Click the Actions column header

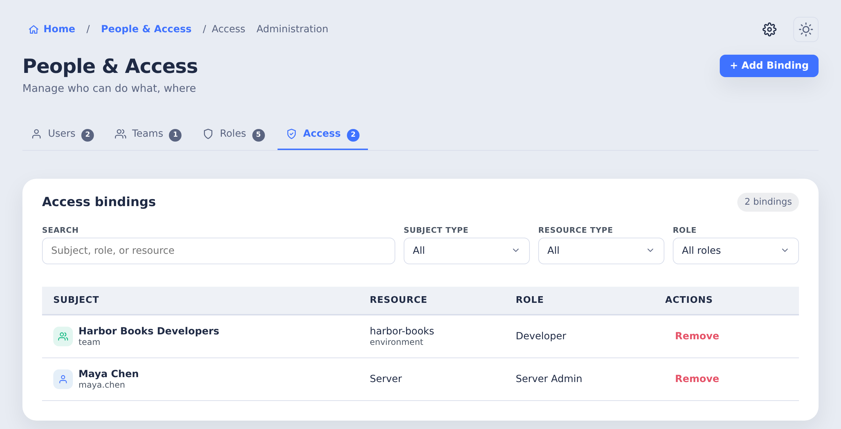pyautogui.click(x=689, y=300)
